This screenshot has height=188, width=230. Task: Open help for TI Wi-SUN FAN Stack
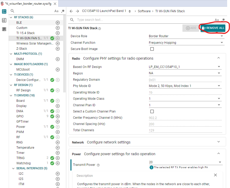pyautogui.click(x=100, y=29)
